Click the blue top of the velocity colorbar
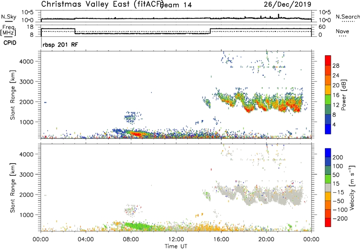The width and height of the screenshot is (360, 249). (x=328, y=153)
